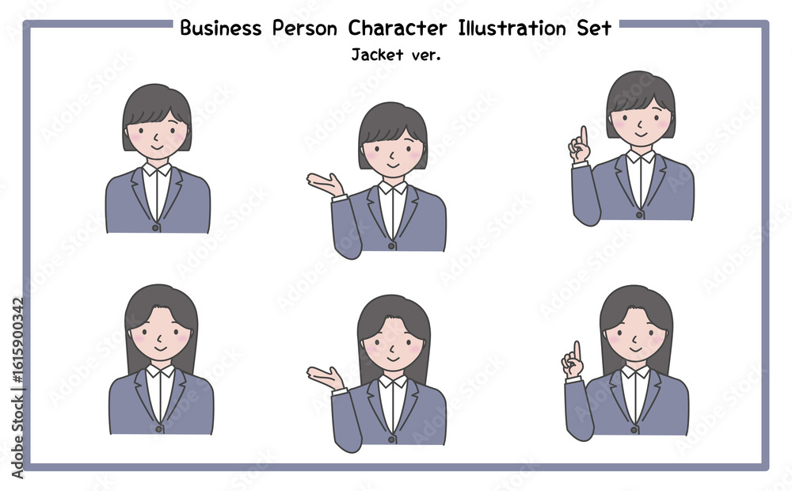Select the short-haired woman with open palm
This screenshot has height=491, width=792.
376,181
